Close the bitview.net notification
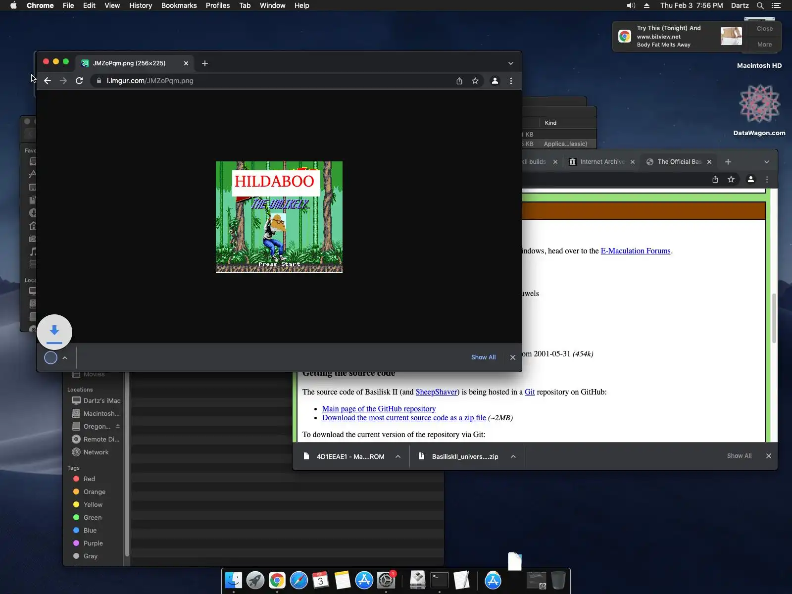 (x=765, y=29)
